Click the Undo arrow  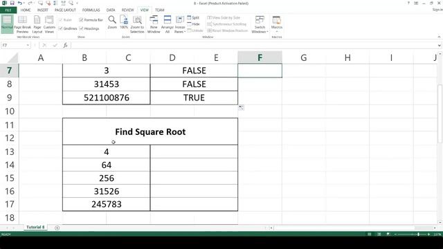coord(20,3)
